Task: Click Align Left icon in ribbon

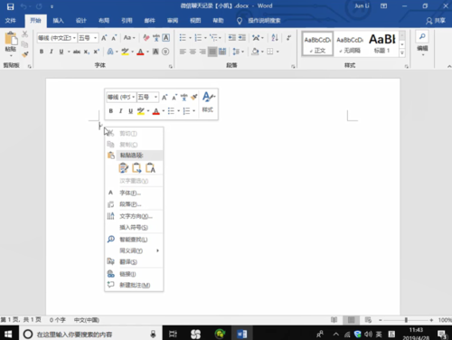Action: point(183,52)
